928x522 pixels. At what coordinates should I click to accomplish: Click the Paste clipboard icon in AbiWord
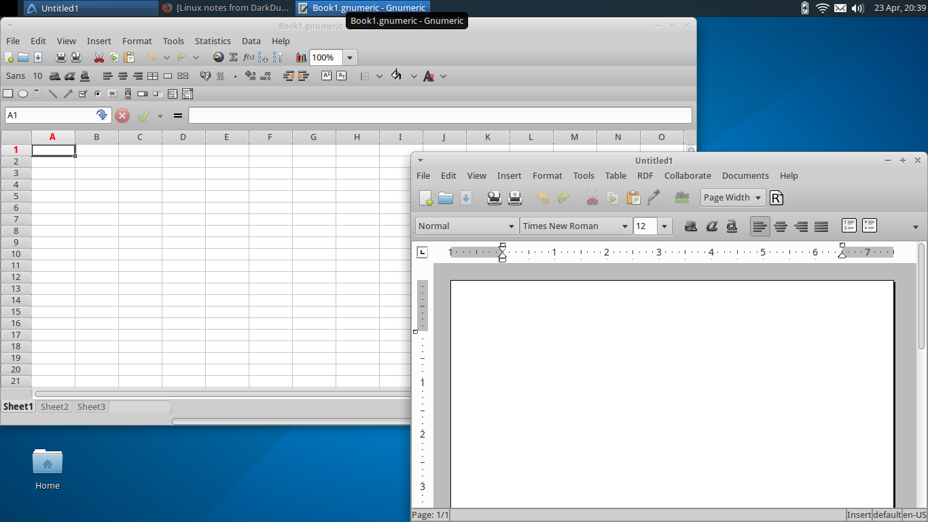pos(633,198)
